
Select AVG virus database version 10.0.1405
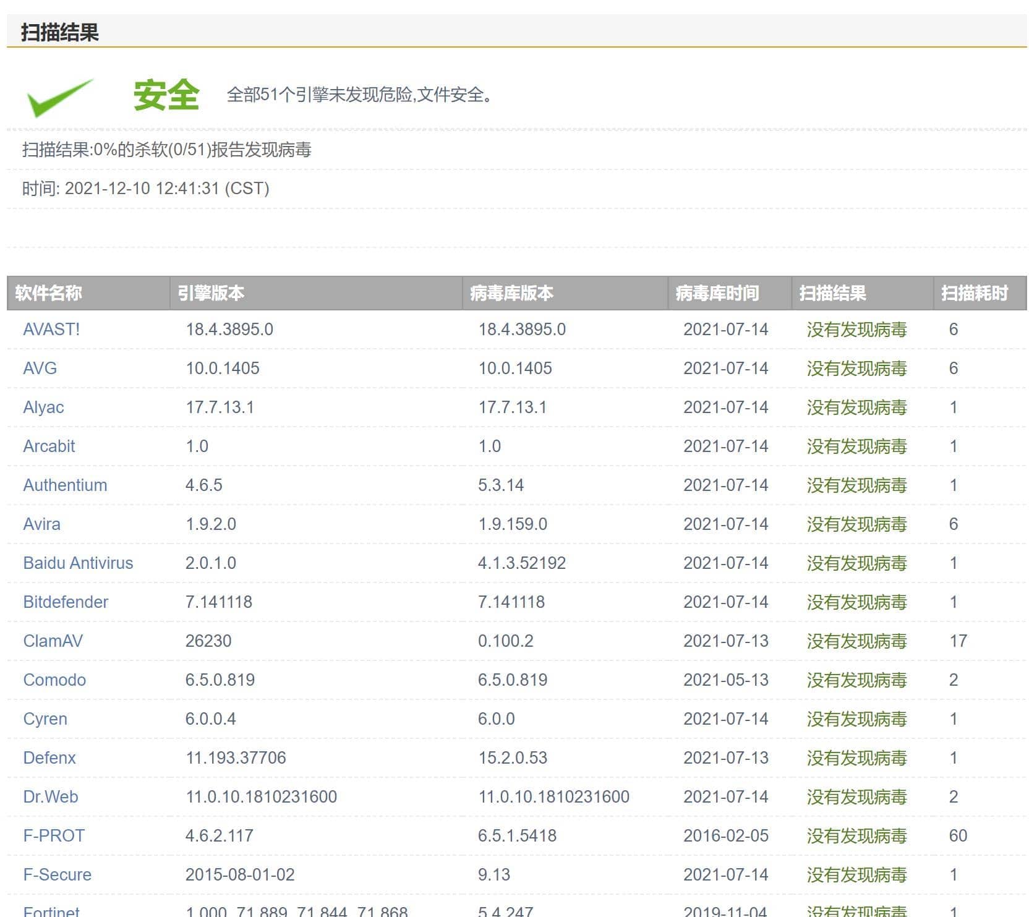coord(515,368)
